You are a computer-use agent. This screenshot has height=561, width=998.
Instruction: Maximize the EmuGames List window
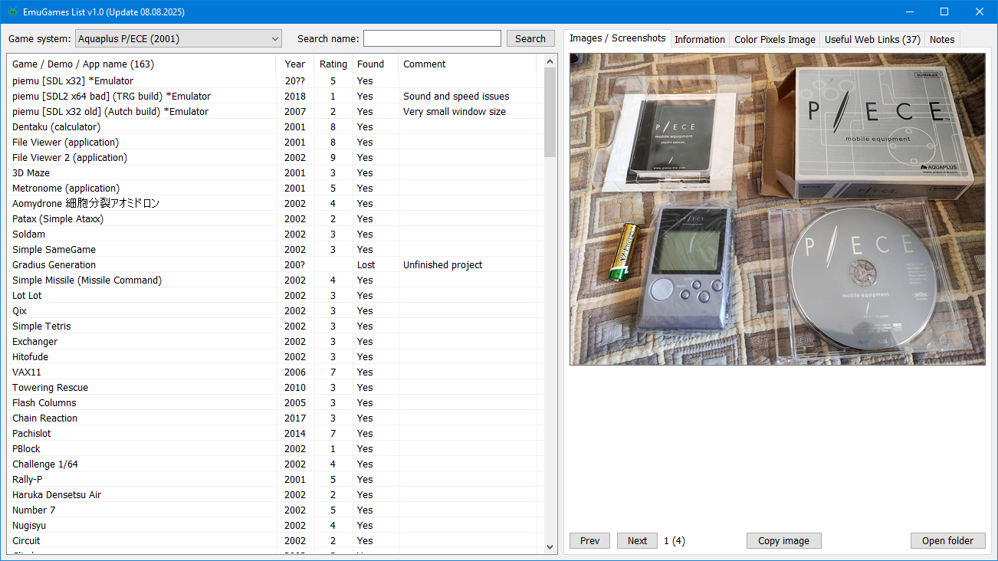944,11
